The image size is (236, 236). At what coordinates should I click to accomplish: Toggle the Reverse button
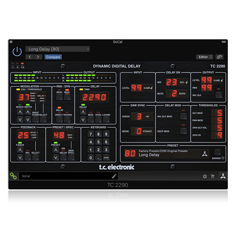point(67,120)
